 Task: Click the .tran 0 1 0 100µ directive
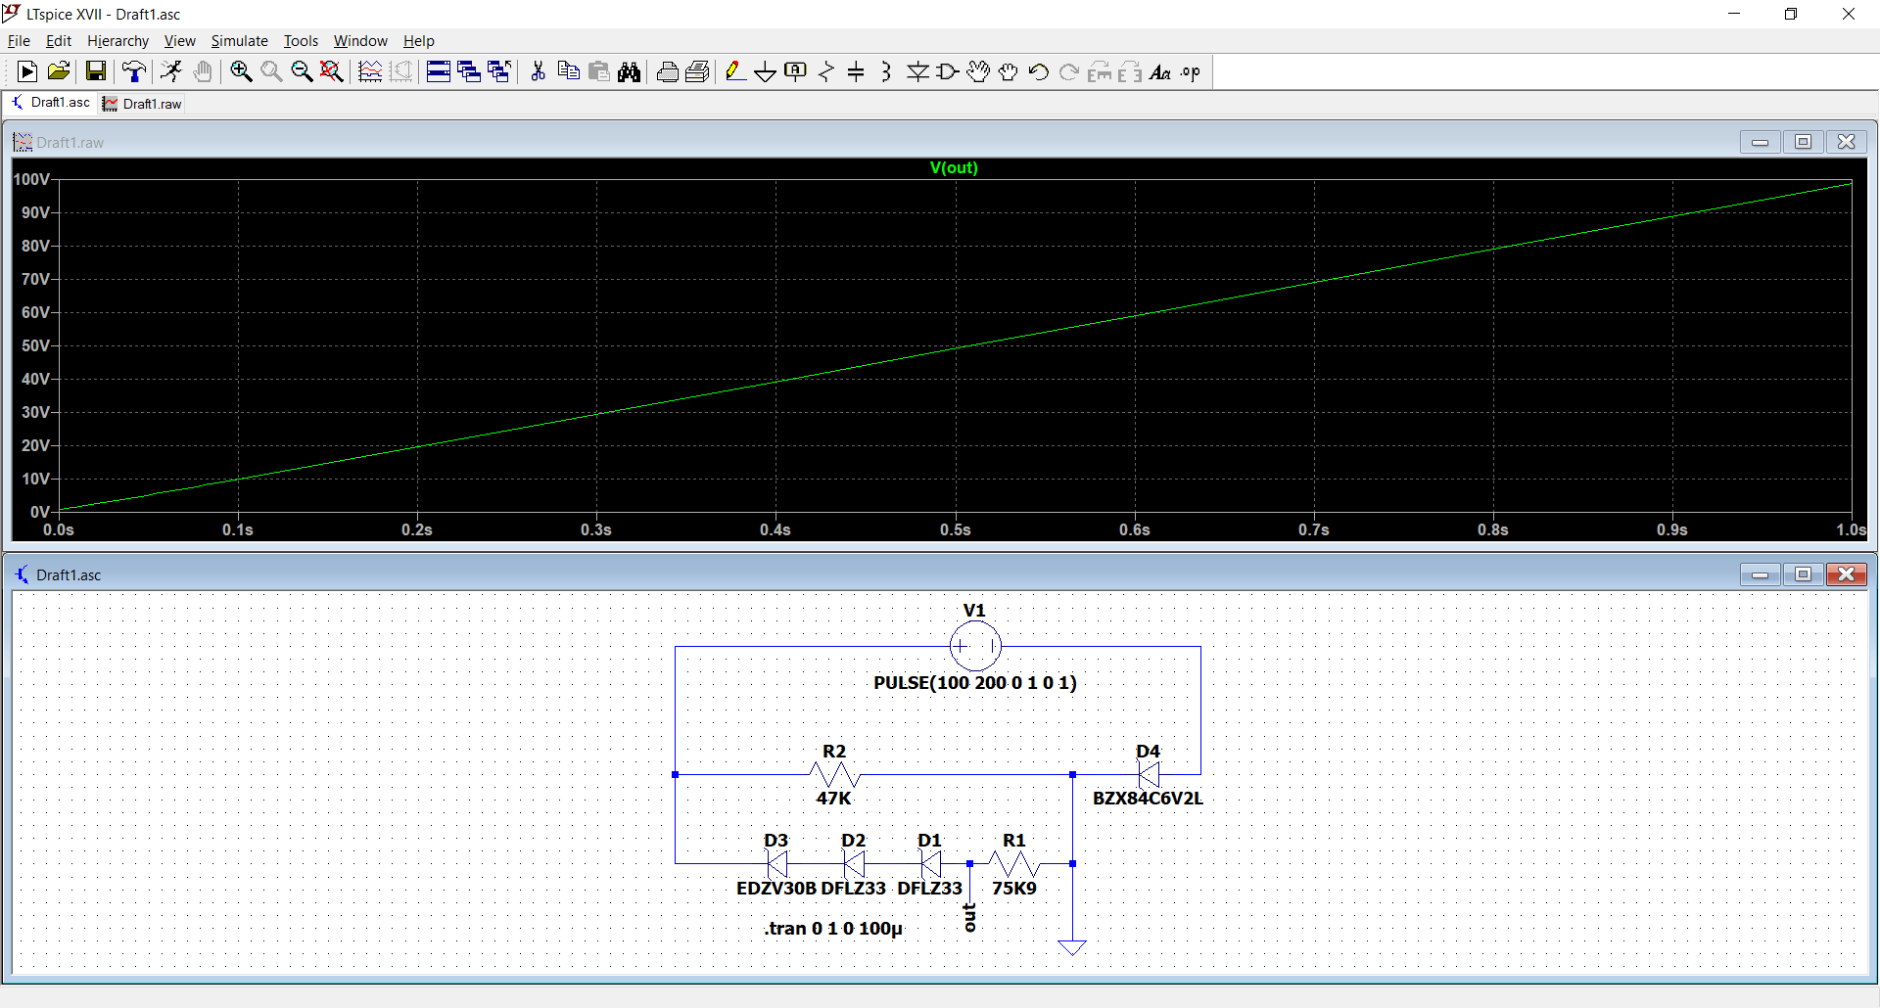[833, 928]
